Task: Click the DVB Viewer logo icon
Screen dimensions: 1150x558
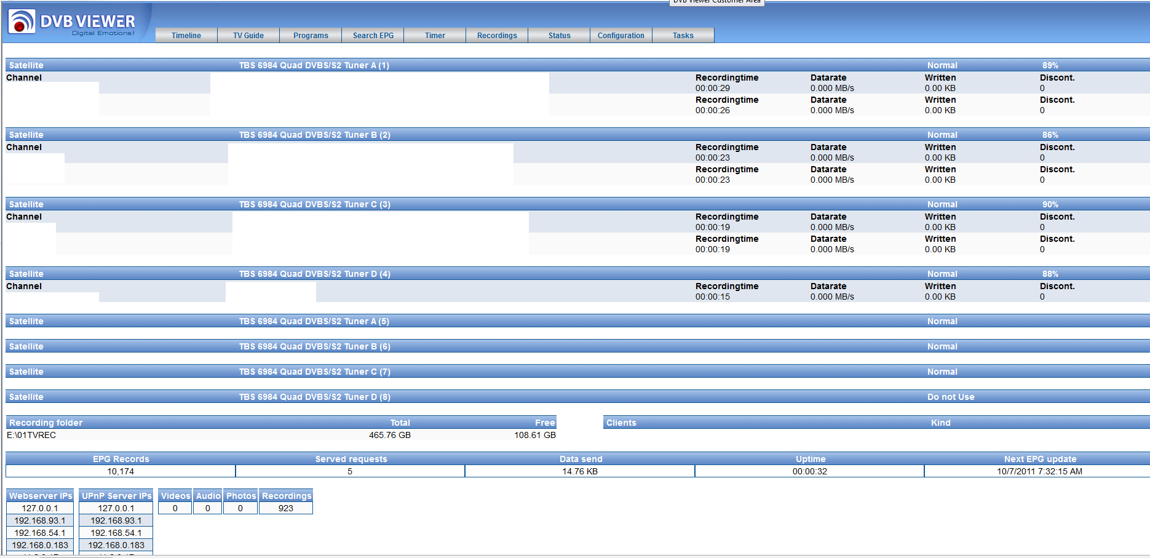Action: pos(22,22)
